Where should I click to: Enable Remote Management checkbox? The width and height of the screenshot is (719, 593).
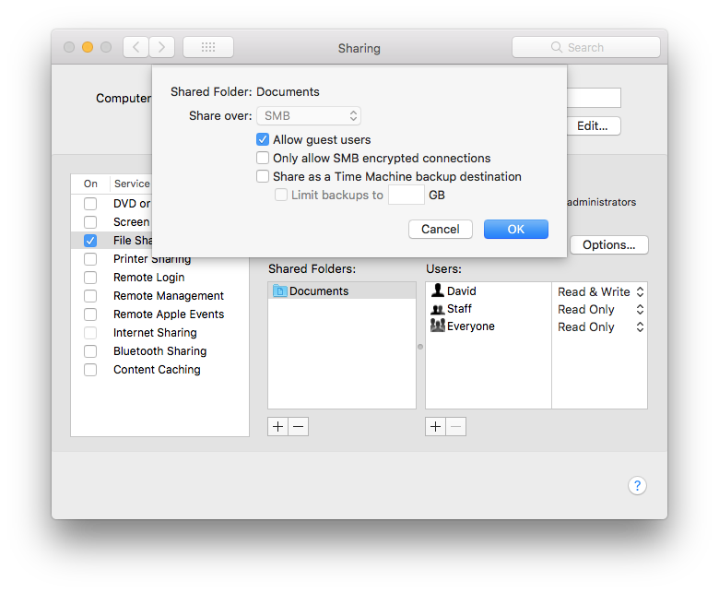pos(90,296)
